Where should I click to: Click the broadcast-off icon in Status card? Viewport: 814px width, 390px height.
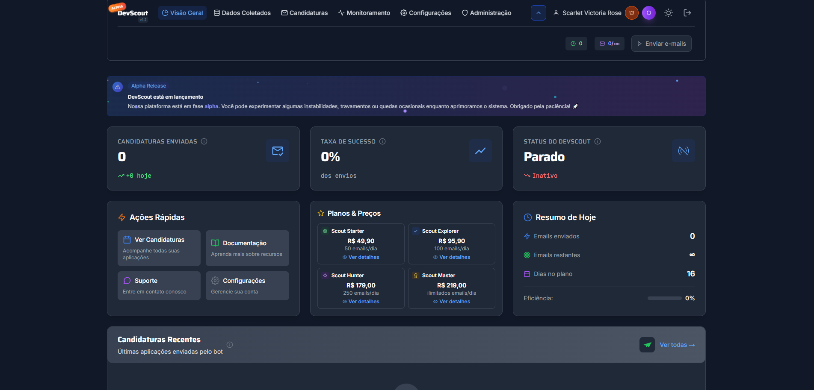(x=684, y=151)
